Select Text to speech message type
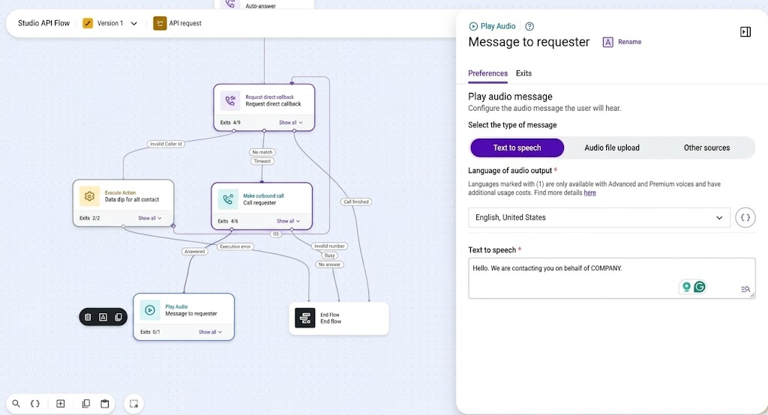Image resolution: width=768 pixels, height=415 pixels. coord(517,148)
